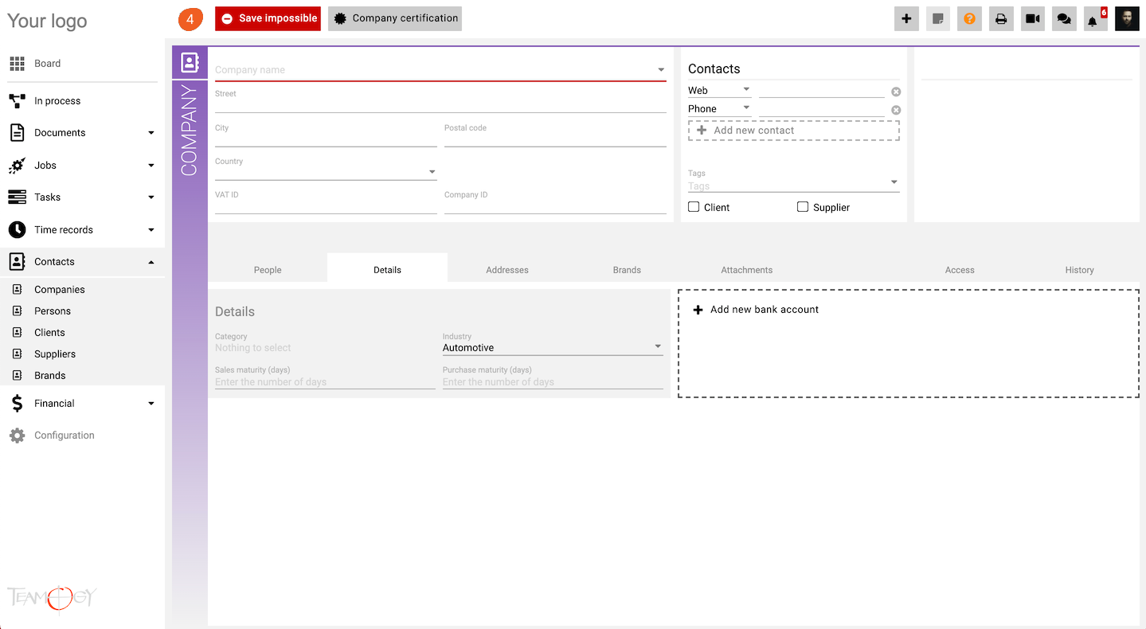Select the Tasks list icon
Screen dimensions: 1146x629
17,197
